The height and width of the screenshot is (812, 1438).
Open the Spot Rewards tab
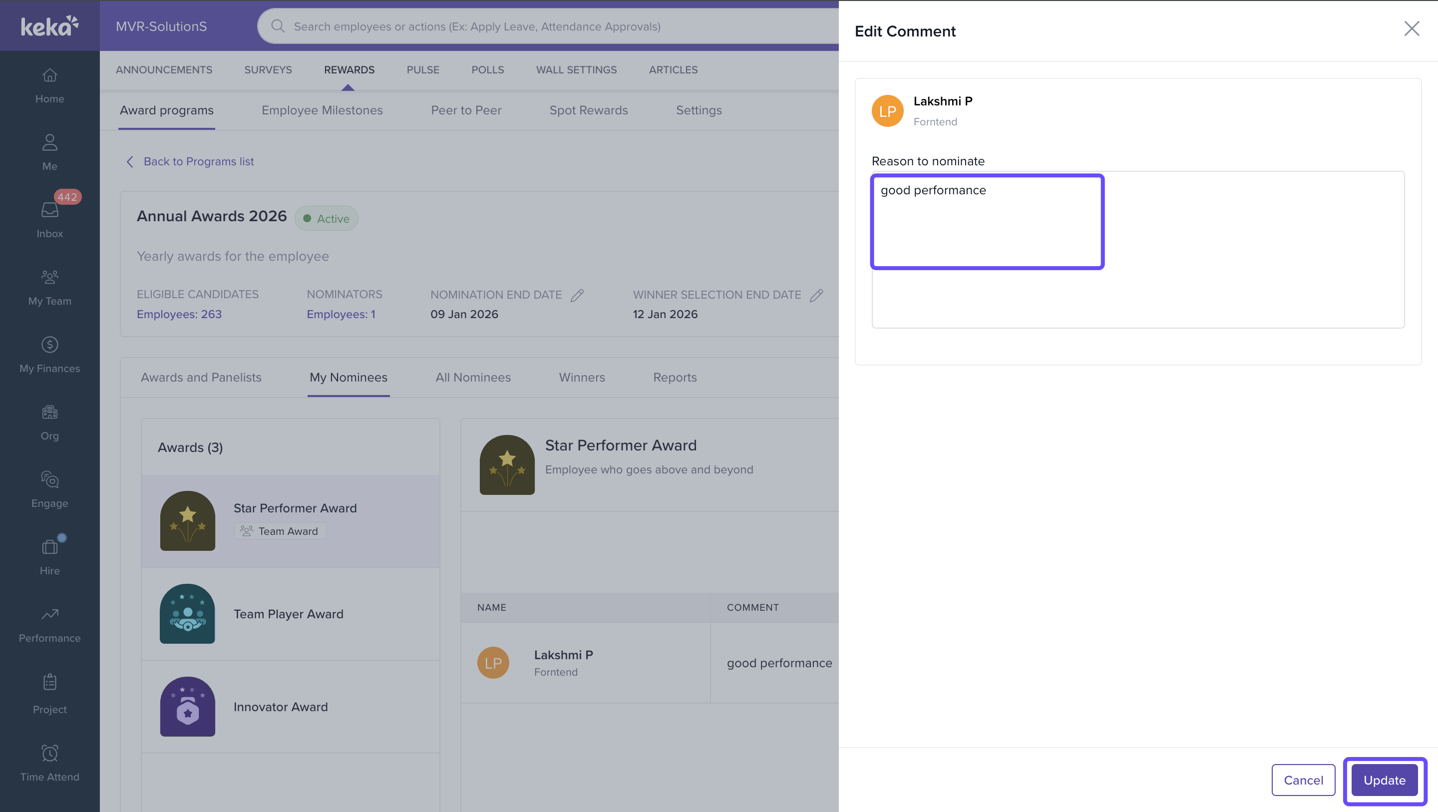click(588, 110)
